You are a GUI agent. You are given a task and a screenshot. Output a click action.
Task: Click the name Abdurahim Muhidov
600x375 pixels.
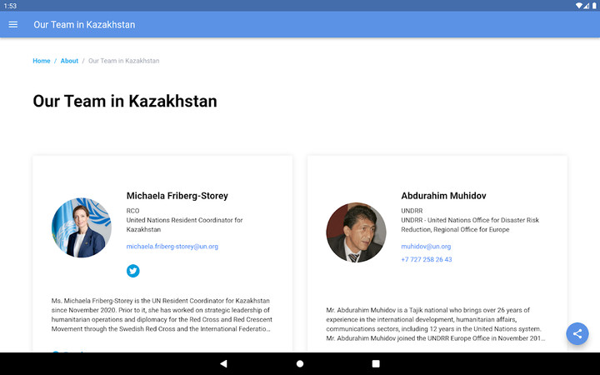443,196
